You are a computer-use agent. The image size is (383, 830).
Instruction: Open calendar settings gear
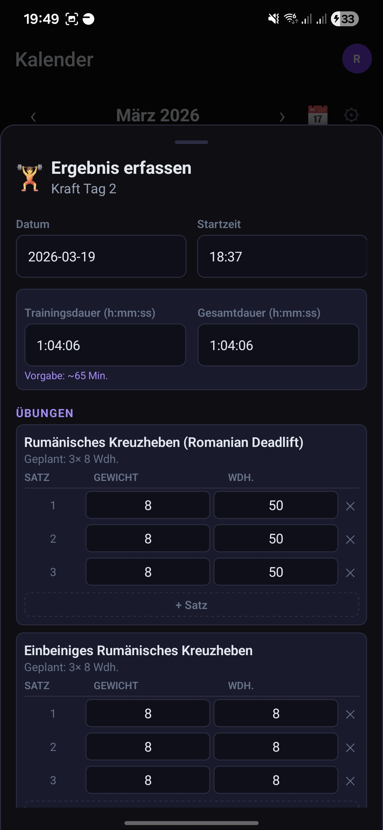click(x=351, y=115)
